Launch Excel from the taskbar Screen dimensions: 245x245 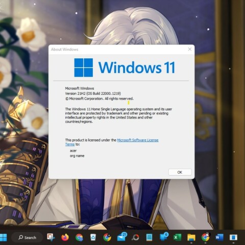coord(177,237)
